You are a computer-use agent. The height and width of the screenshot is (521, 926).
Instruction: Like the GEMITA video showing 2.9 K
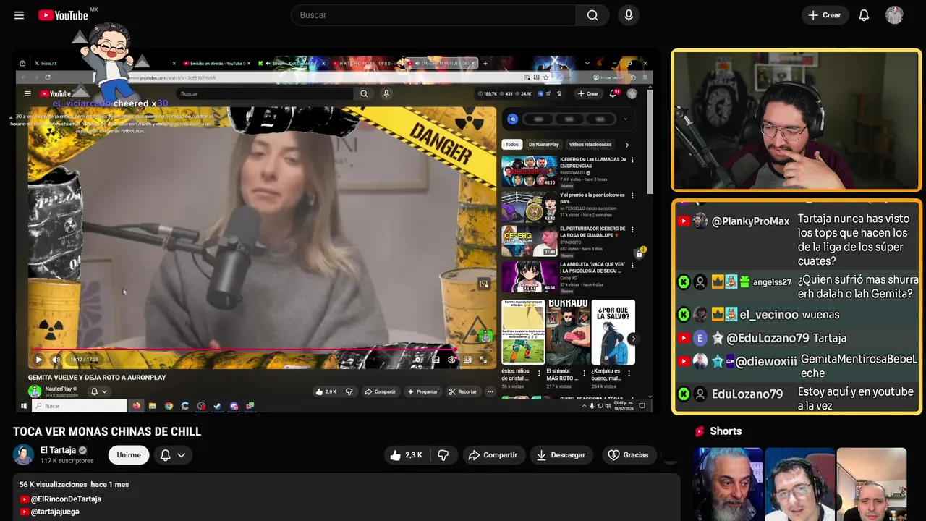pyautogui.click(x=326, y=391)
